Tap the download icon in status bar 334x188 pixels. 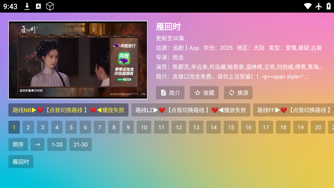click(27, 6)
